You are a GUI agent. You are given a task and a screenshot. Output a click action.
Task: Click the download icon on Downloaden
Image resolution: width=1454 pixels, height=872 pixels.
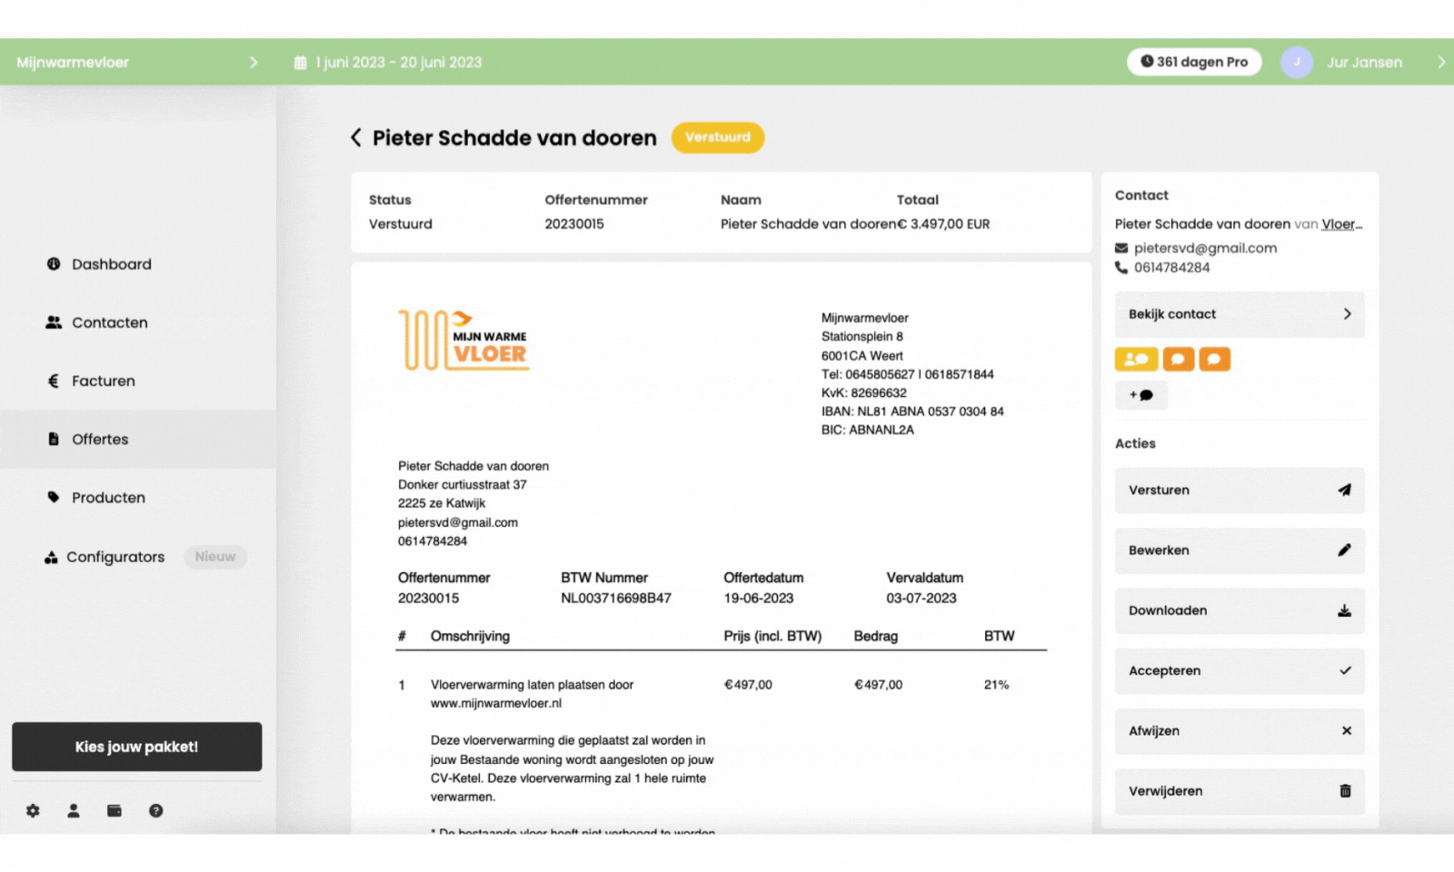[1344, 610]
